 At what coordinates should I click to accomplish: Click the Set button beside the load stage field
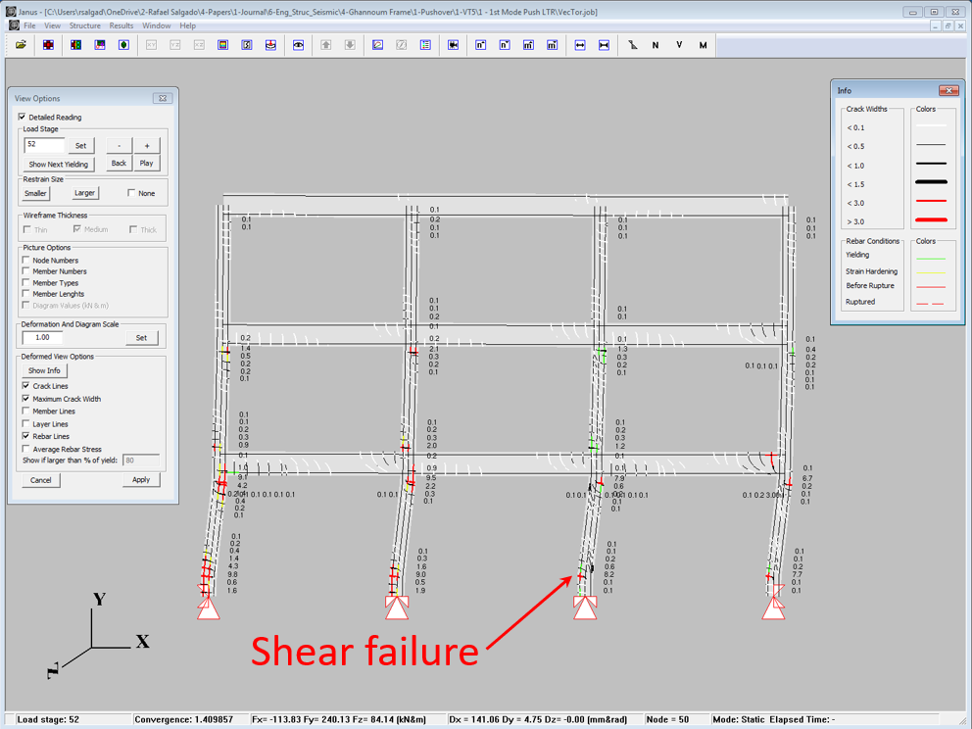pyautogui.click(x=81, y=146)
